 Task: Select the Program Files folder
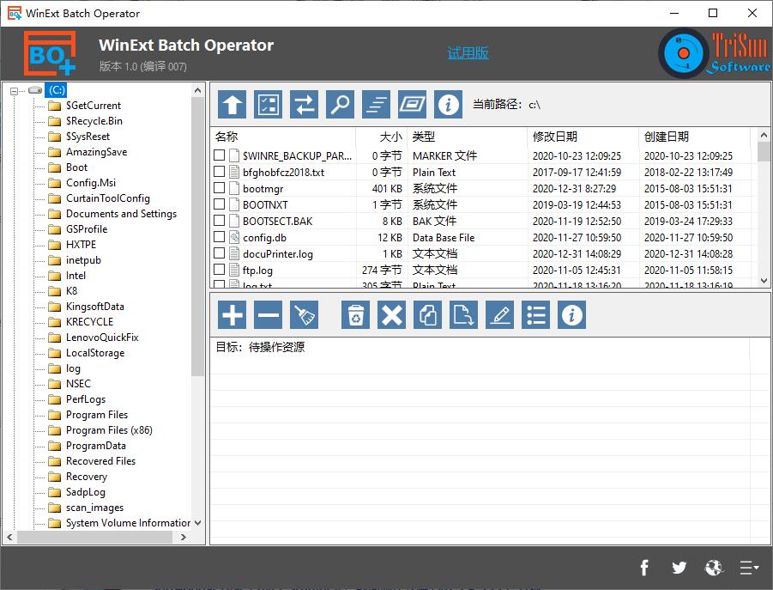(97, 415)
